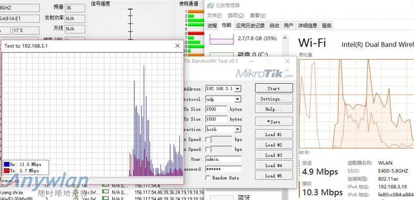Viewport: 414px width, 200px height.
Task: Switch to the 性能 tab
Action: coord(226,25)
